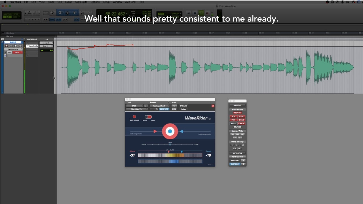Image resolution: width=363 pixels, height=204 pixels.
Task: Open the latch automation mode dropdown
Action: coord(18,52)
